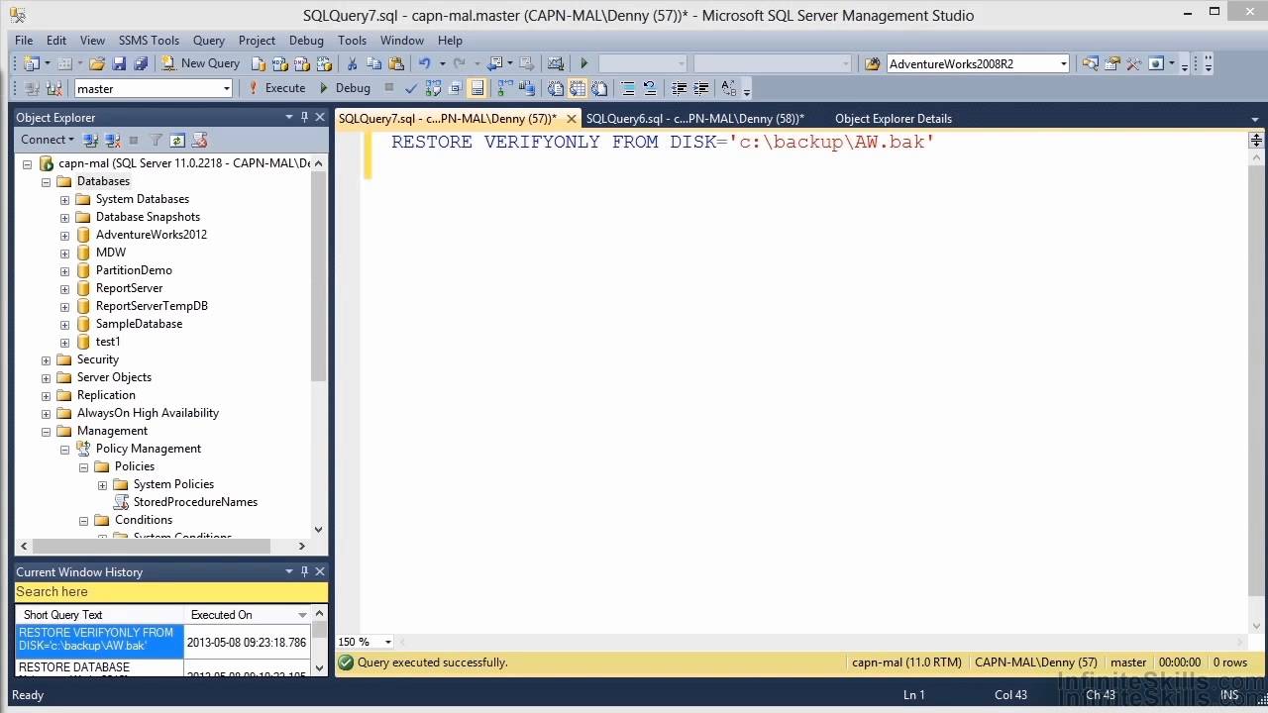Open the SSMS Tools menu
Viewport: 1268px width, 713px height.
click(149, 41)
